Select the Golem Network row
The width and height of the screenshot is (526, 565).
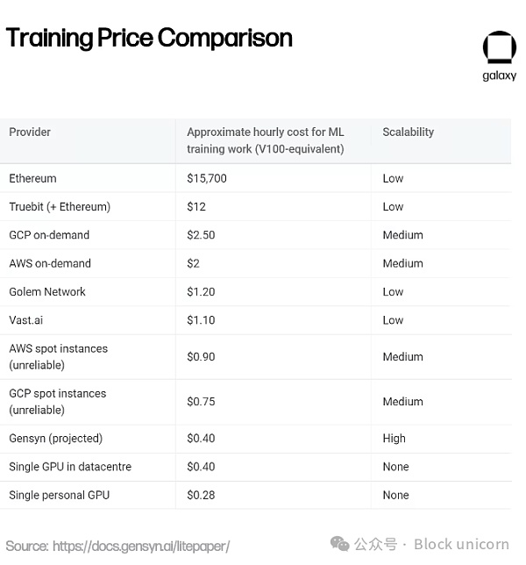click(47, 292)
